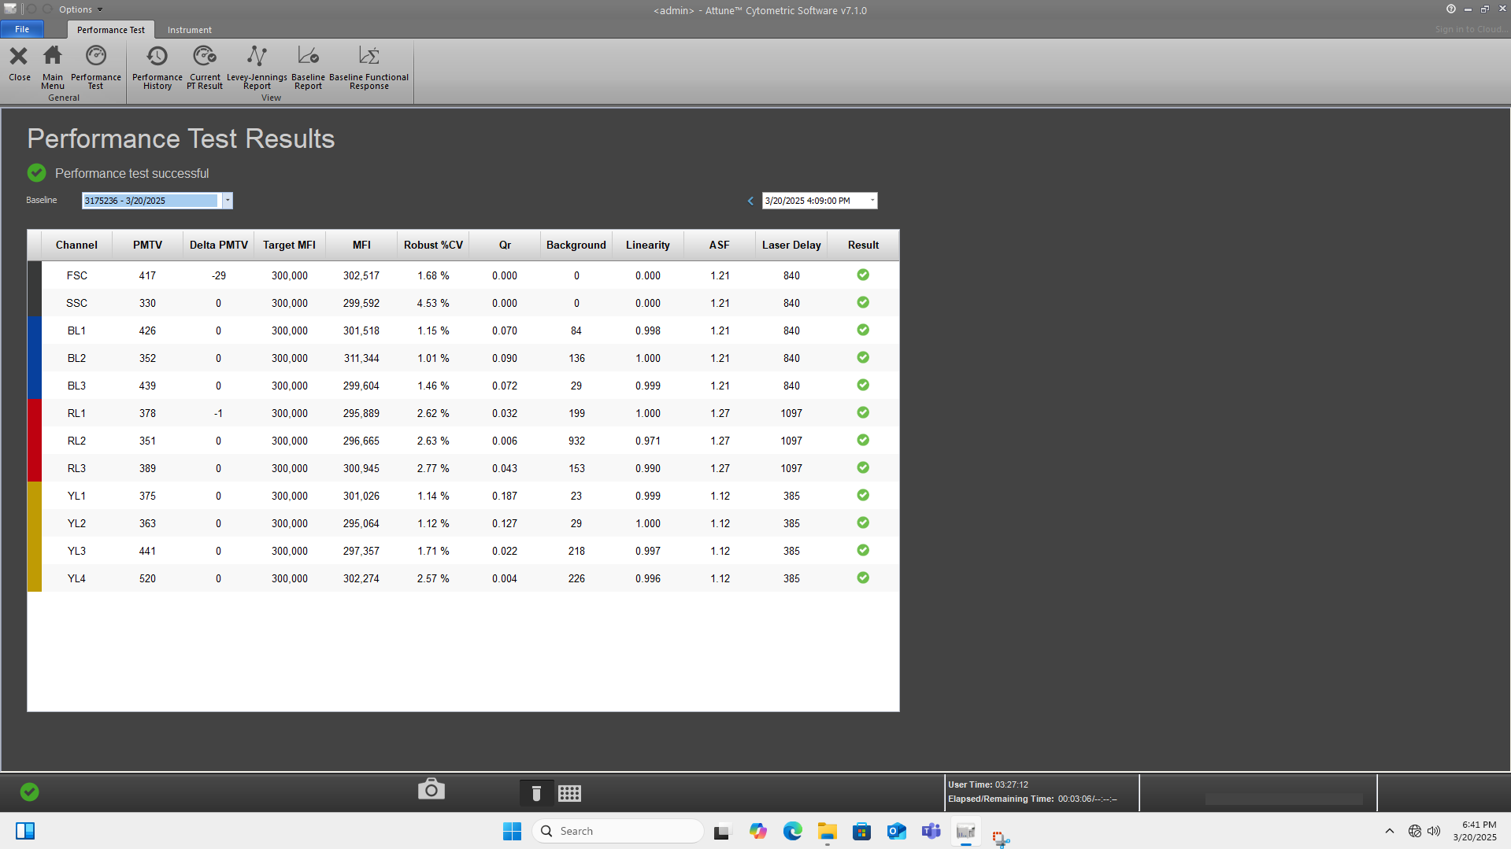
Task: Select the tube mode icon
Action: click(536, 793)
